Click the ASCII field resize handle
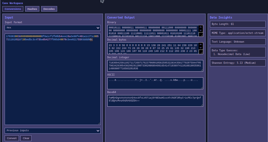 coord(202,88)
